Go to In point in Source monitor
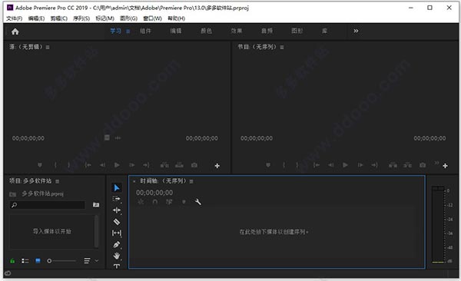 click(x=88, y=165)
